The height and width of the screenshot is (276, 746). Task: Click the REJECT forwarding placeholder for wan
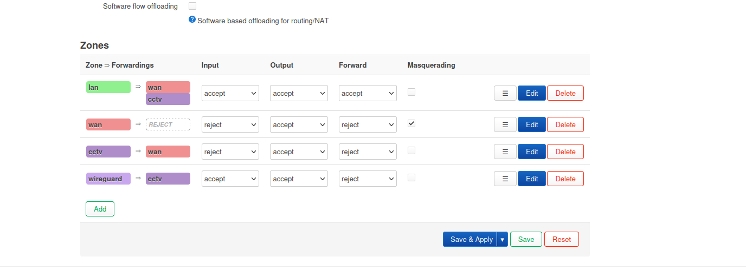pyautogui.click(x=168, y=124)
